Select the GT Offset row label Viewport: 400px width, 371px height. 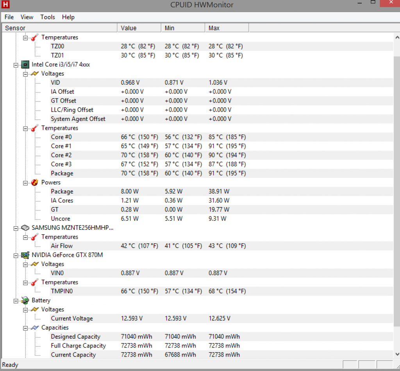64,101
